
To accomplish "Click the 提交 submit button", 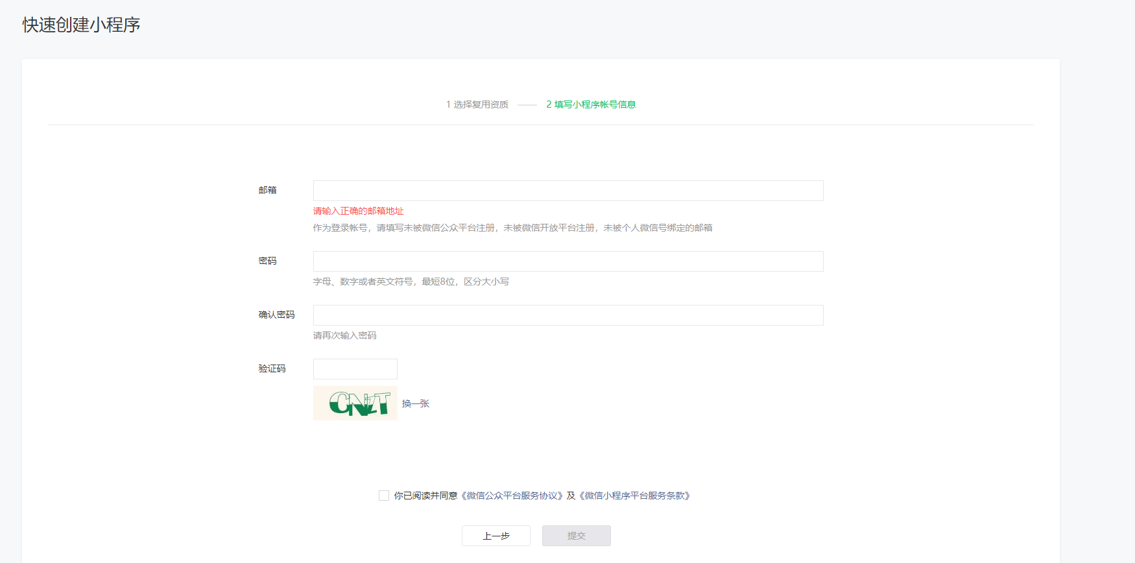I will [x=577, y=536].
